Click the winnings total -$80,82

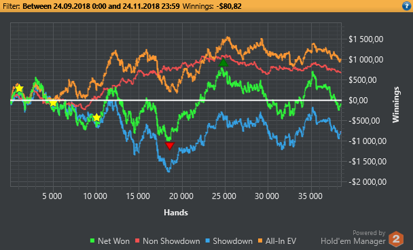click(x=229, y=6)
